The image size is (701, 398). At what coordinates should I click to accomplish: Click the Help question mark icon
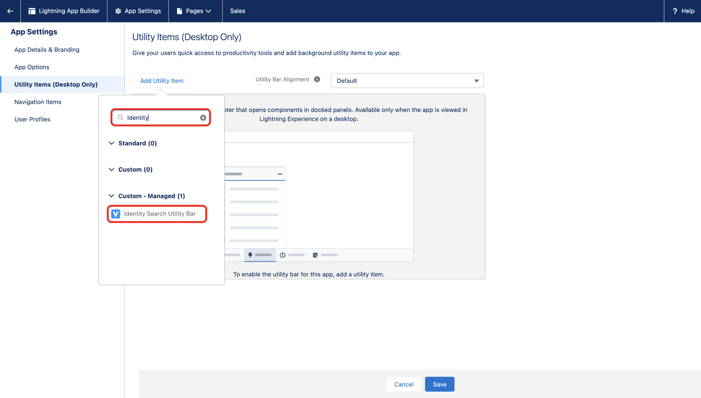pos(675,11)
